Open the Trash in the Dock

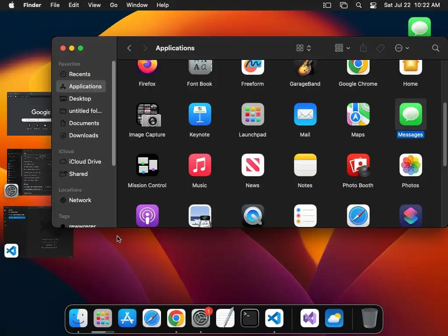pyautogui.click(x=370, y=318)
